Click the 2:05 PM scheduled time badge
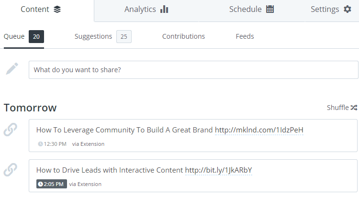Screen dimensions: 359x197 [52, 184]
